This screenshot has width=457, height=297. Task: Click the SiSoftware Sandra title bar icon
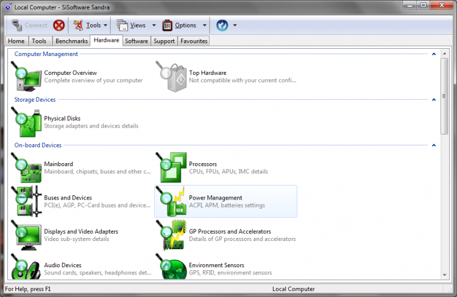pyautogui.click(x=8, y=7)
